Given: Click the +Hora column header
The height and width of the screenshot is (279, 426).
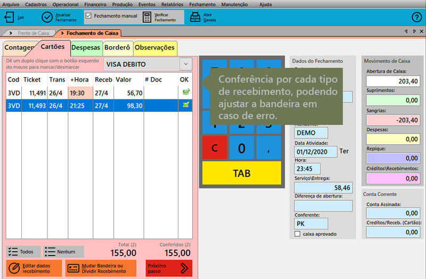Looking at the screenshot, I should pos(79,79).
